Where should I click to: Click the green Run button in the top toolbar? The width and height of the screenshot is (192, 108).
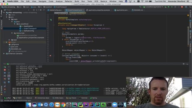(166, 7)
